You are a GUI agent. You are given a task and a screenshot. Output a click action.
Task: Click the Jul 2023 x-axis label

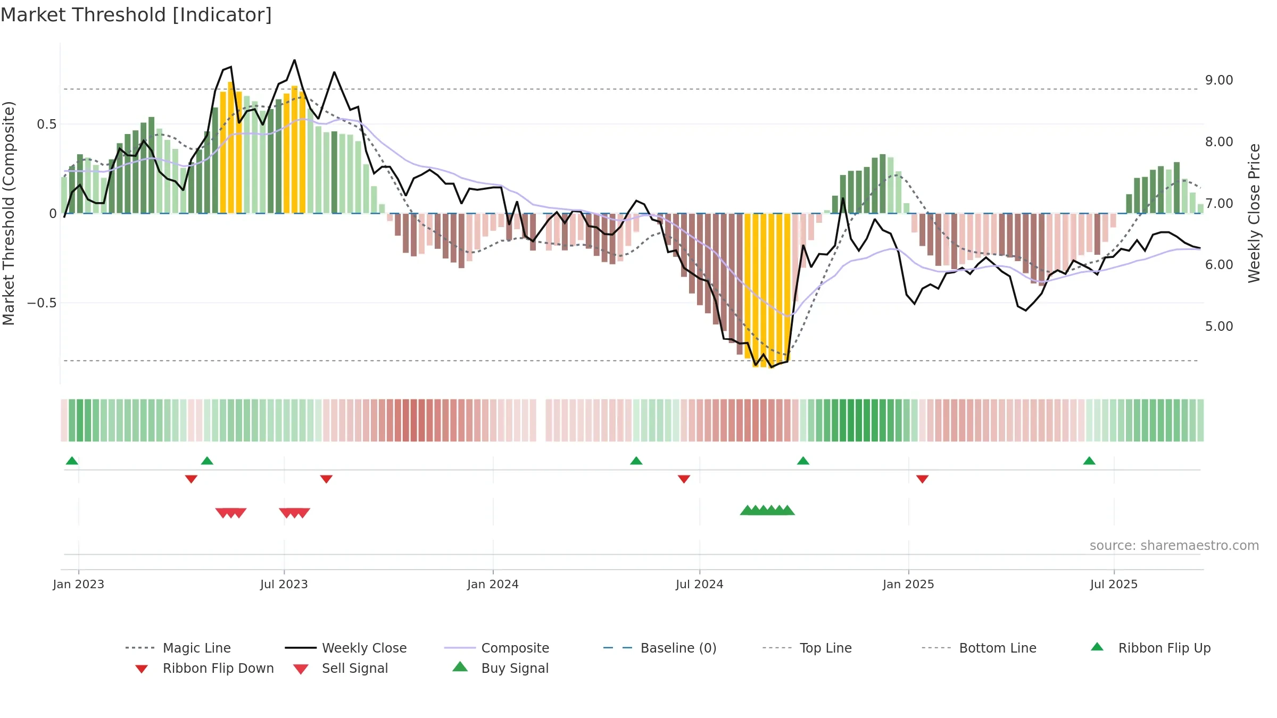click(284, 584)
